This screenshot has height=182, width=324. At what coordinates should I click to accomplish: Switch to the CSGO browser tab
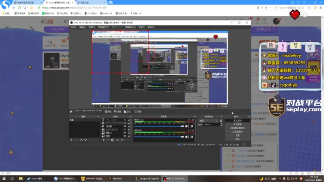click(x=59, y=2)
